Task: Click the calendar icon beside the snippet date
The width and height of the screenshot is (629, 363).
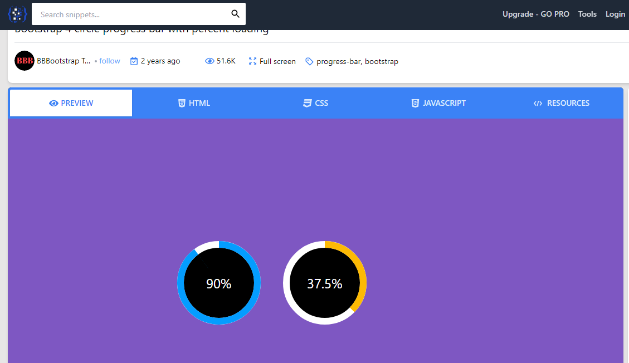Action: (134, 61)
